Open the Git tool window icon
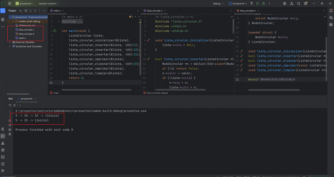Viewport: 334px width, 177px height. click(3, 171)
